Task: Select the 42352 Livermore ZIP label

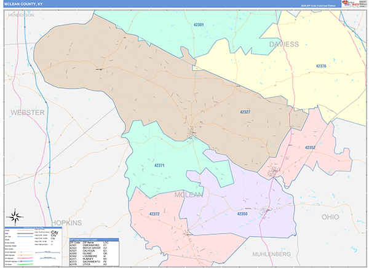Action: [x=310, y=148]
